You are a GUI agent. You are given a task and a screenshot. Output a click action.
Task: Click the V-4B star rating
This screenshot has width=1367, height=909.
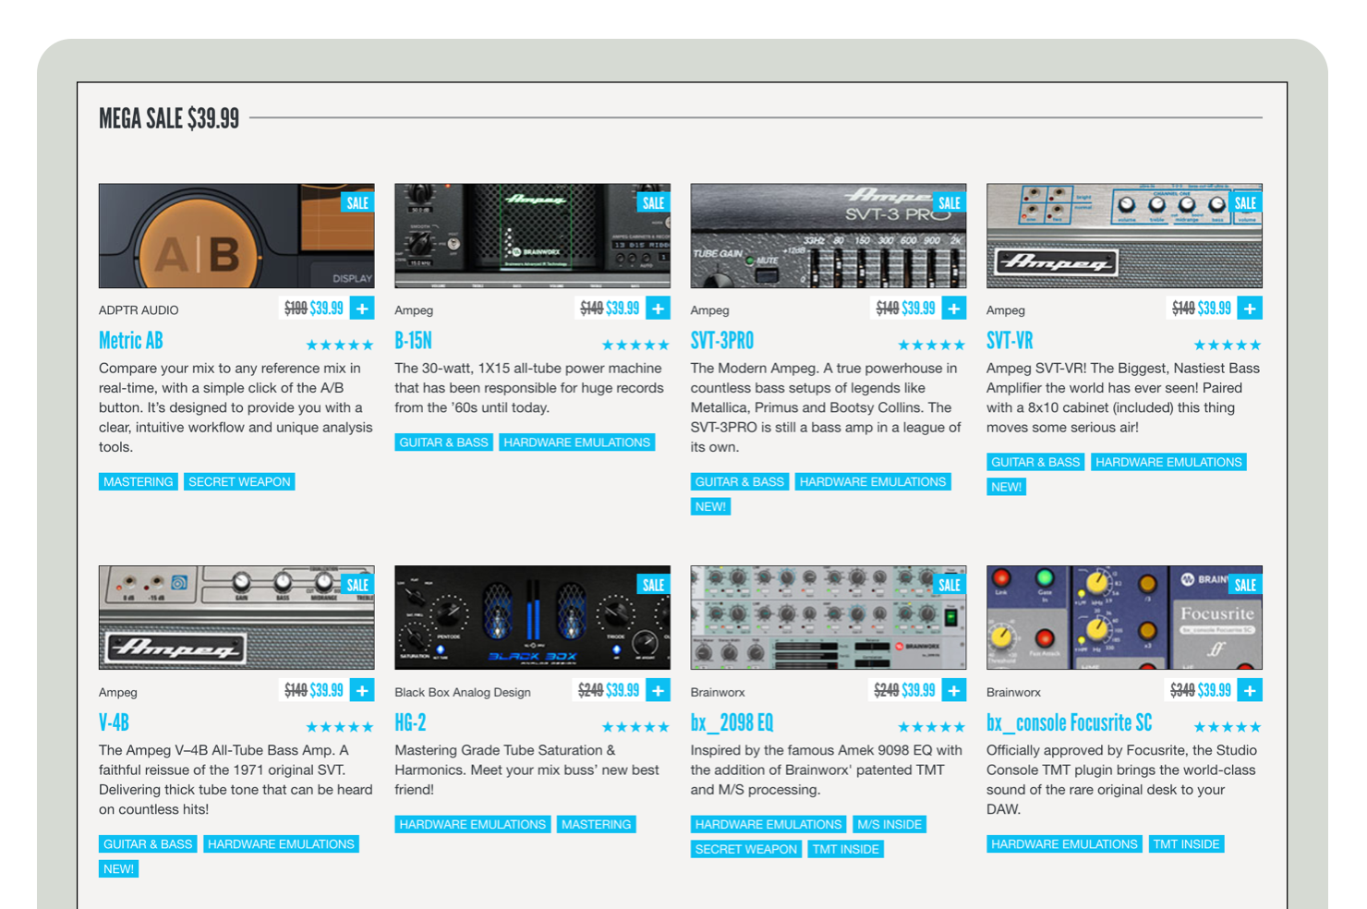pos(340,727)
